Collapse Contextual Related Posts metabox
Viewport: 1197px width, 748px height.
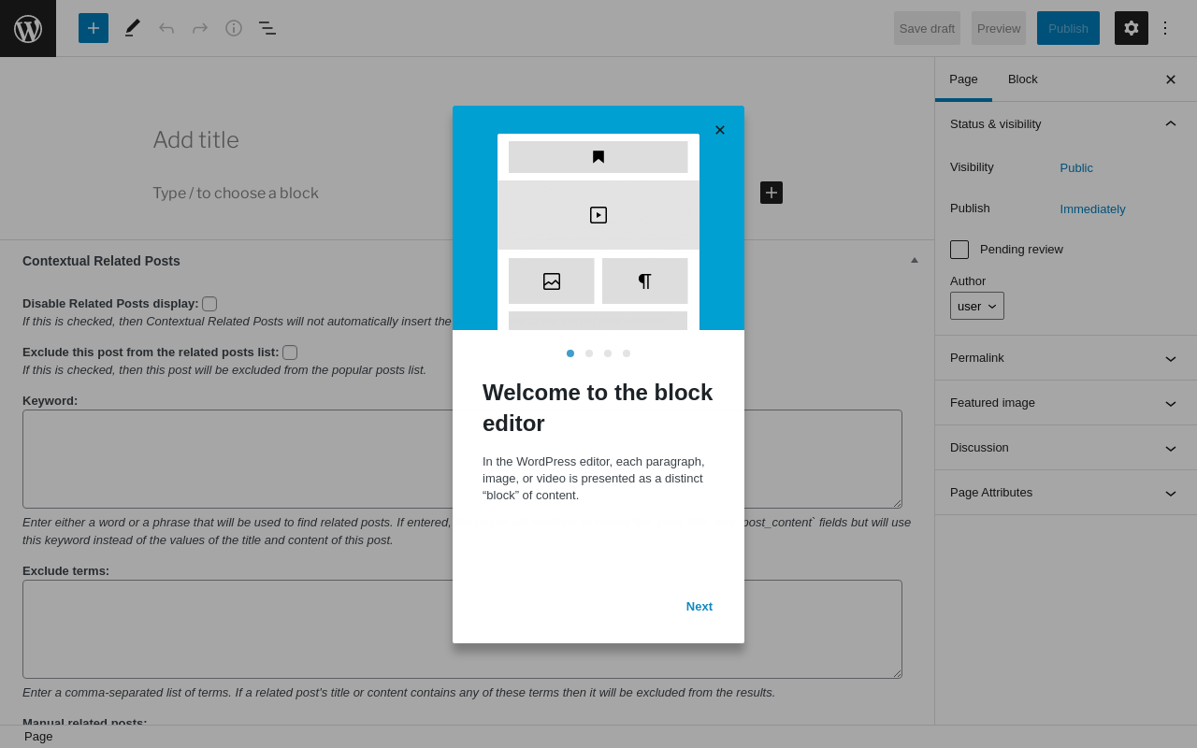(915, 260)
